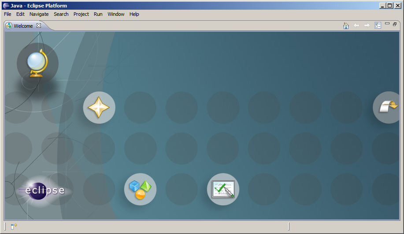Open Tutorials with the green checkmark icon
The height and width of the screenshot is (234, 404).
coord(223,189)
